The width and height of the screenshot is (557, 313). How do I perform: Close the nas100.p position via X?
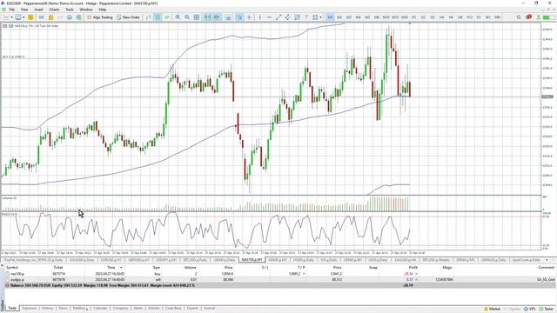(416, 274)
